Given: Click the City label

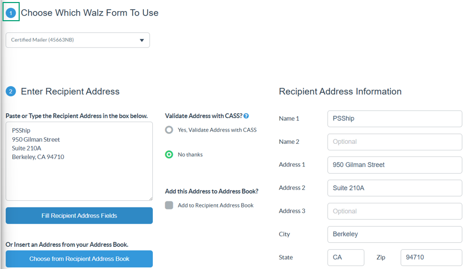Looking at the screenshot, I should [x=284, y=234].
